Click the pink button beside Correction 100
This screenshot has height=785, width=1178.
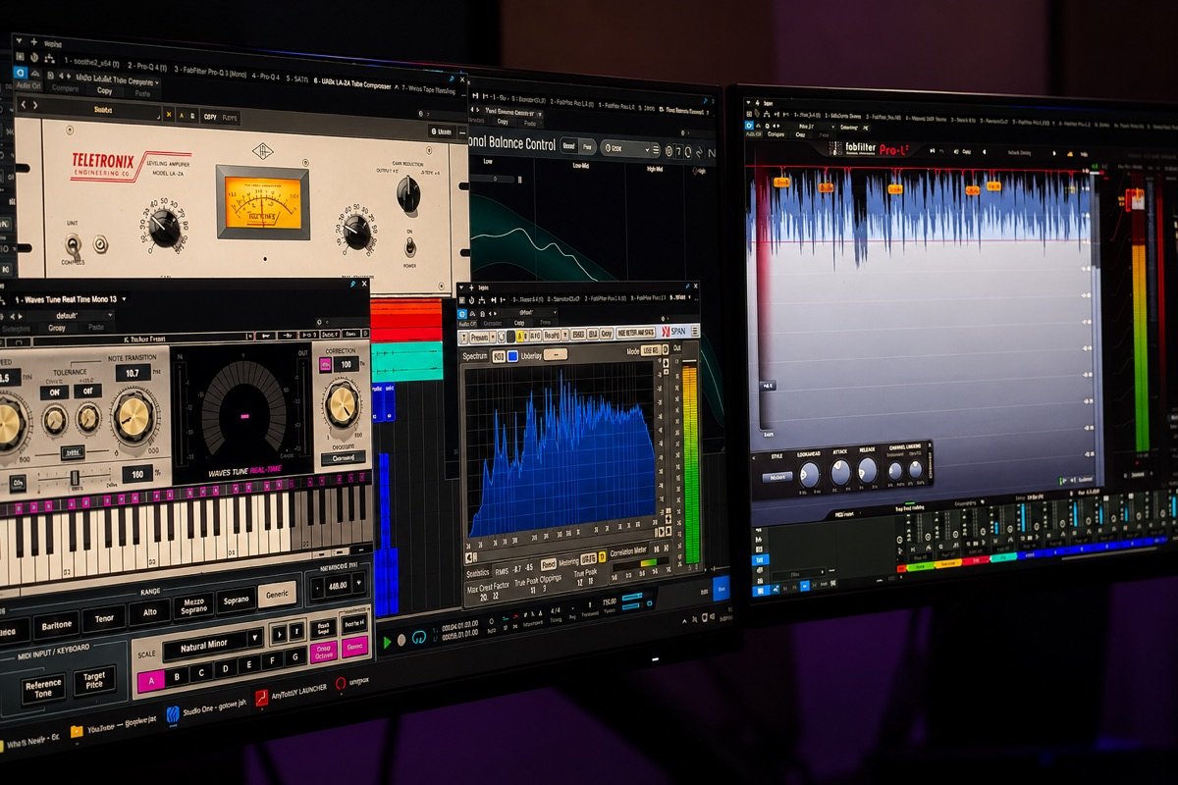click(x=325, y=365)
